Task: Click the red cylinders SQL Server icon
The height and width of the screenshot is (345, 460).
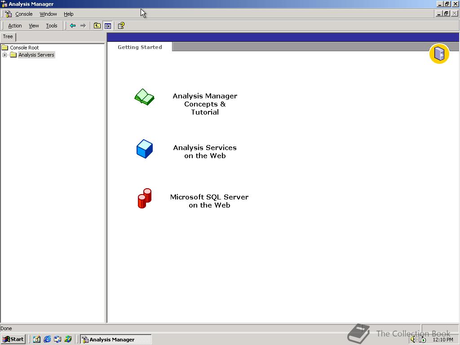Action: pos(145,198)
